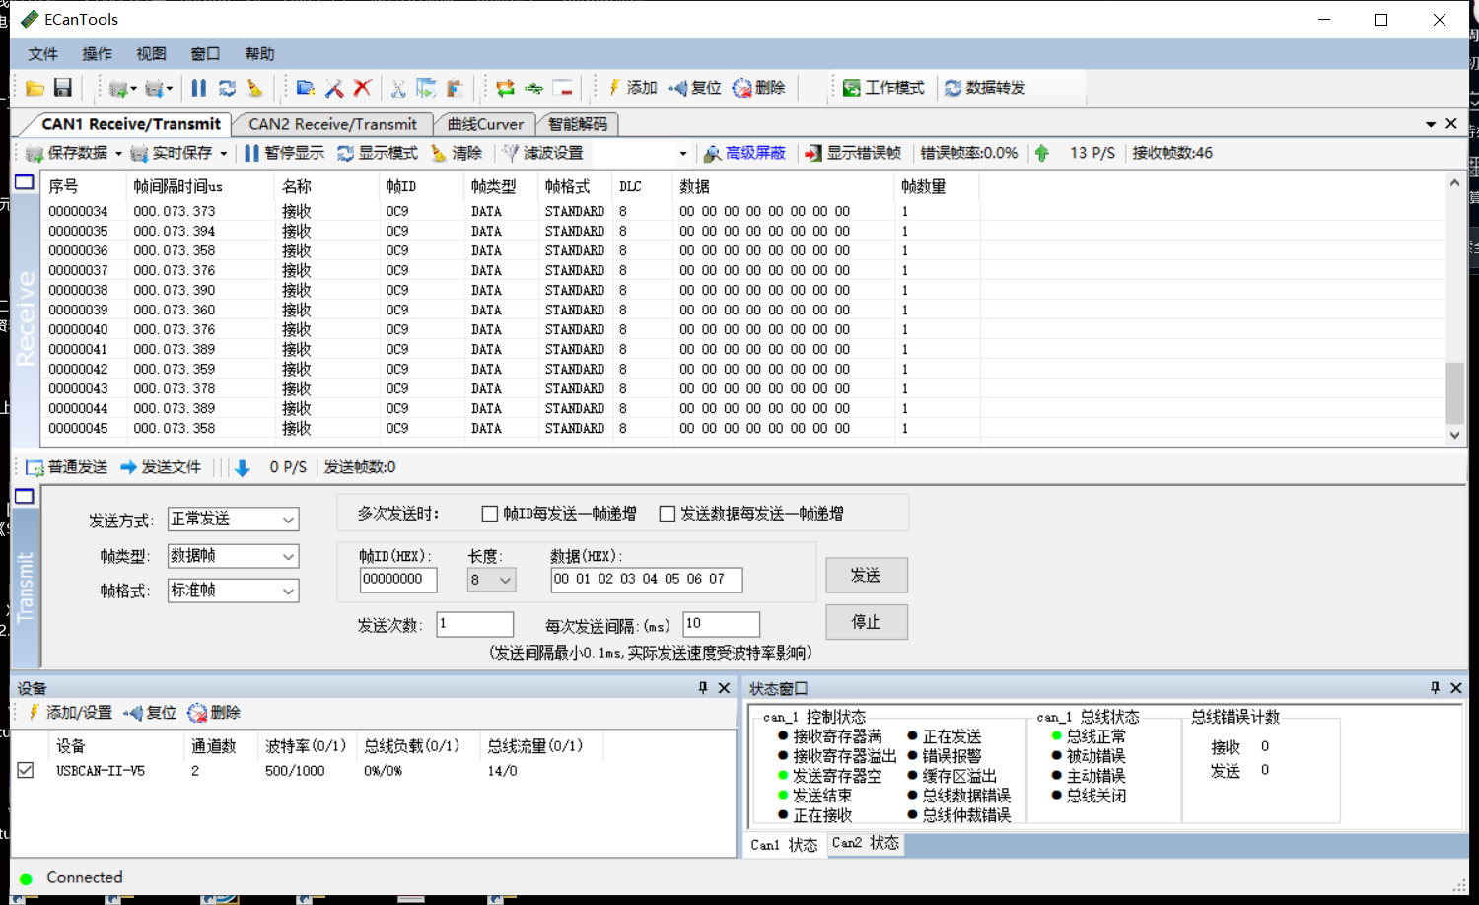Click 发送文件 send file

(x=161, y=467)
